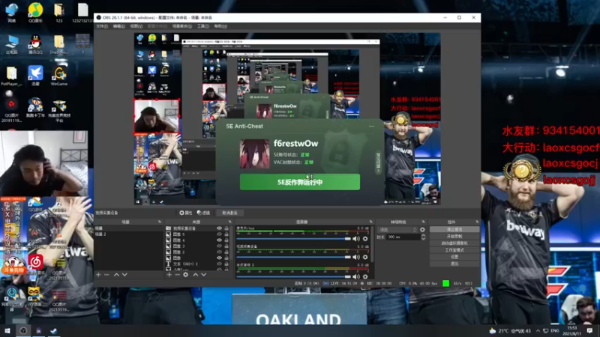
Task: Click second mixer channel volume slider
Action: click(293, 257)
